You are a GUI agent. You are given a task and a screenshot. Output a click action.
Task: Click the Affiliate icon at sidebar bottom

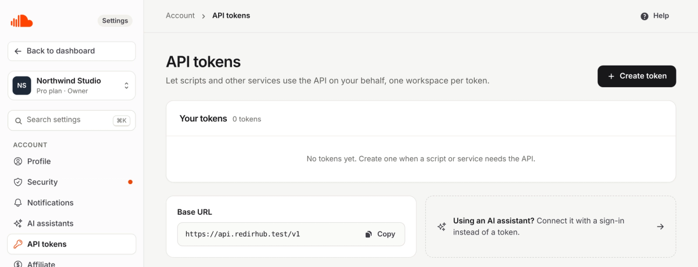(x=18, y=264)
